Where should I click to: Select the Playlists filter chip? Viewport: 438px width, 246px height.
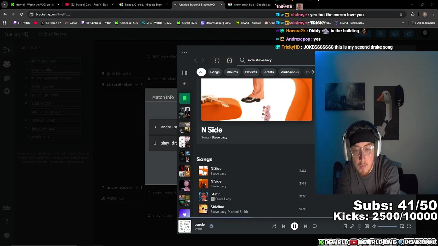(x=251, y=72)
